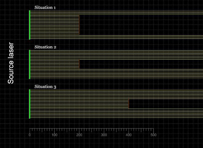The image size is (203, 148).
Task: Select the brown blocker in Situation 1
Action: pyautogui.click(x=79, y=25)
